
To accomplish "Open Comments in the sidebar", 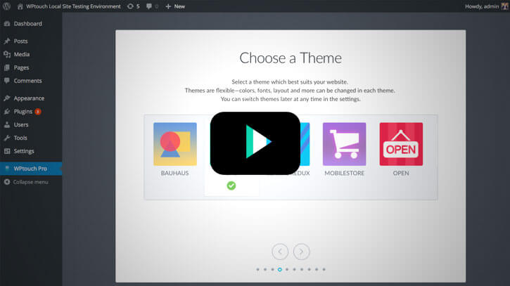I will [27, 81].
